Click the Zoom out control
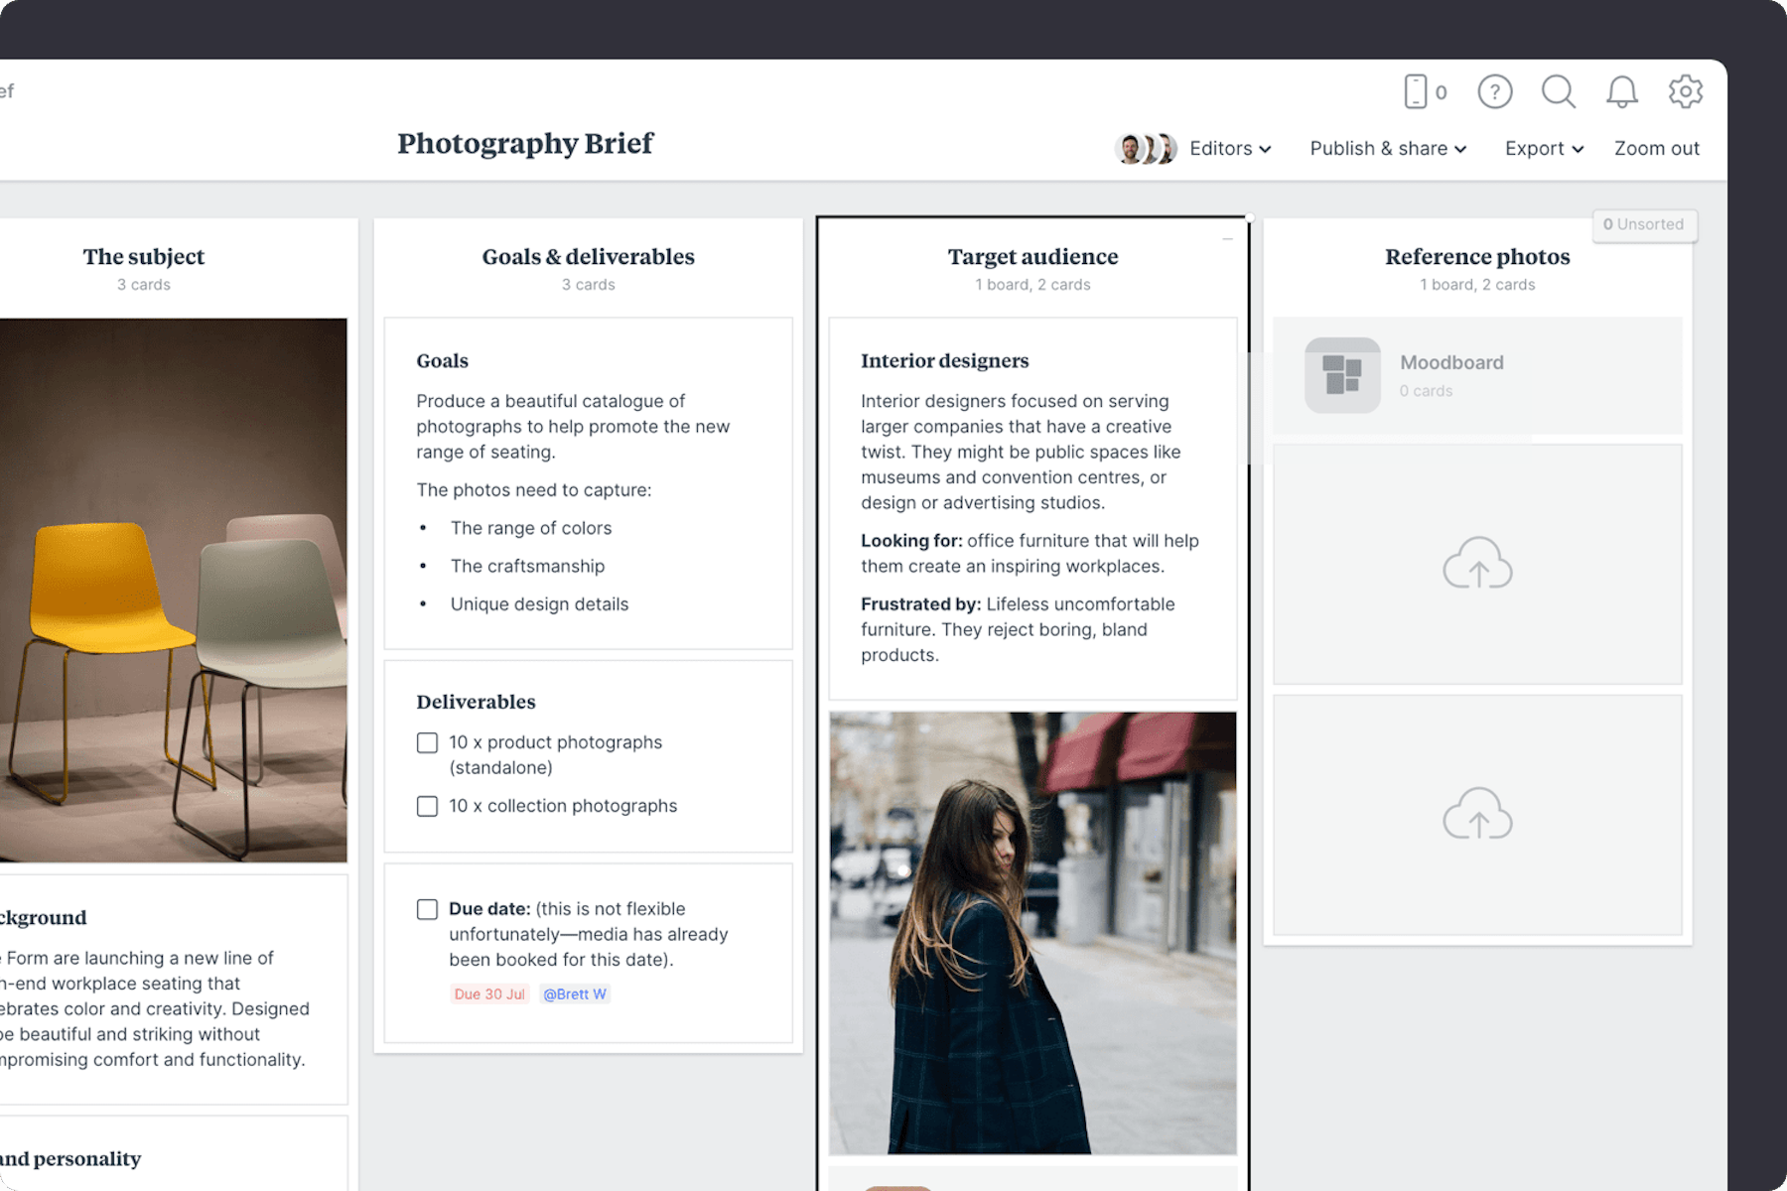Screen dimensions: 1787x1191 1656,148
